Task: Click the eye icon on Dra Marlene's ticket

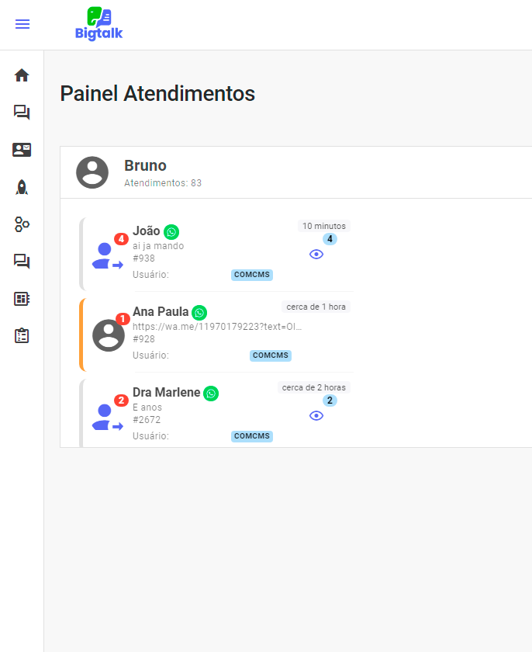Action: coord(316,415)
